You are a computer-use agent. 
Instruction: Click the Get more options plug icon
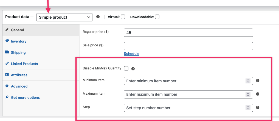(7, 97)
